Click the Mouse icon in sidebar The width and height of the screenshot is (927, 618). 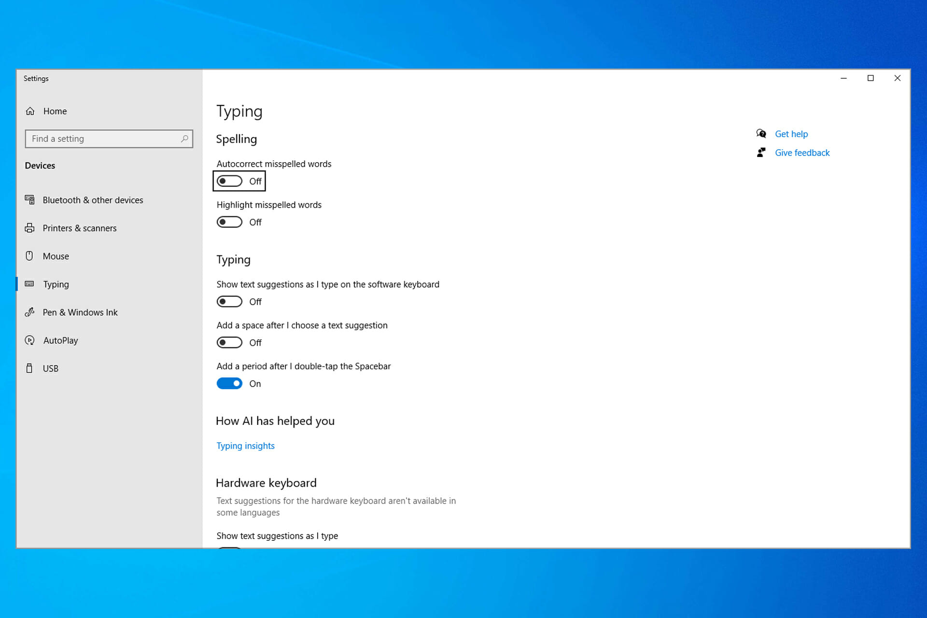29,256
